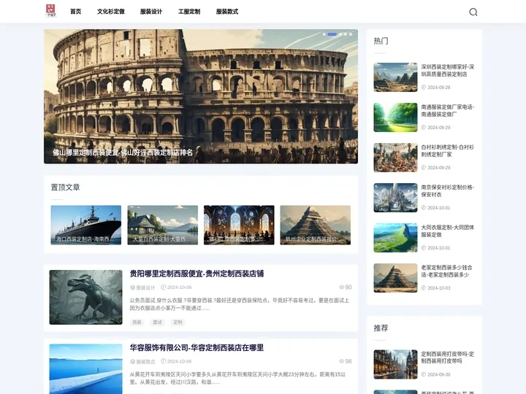Viewport: 526px width, 394px height.
Task: Open the search magnifier icon
Action: point(473,12)
